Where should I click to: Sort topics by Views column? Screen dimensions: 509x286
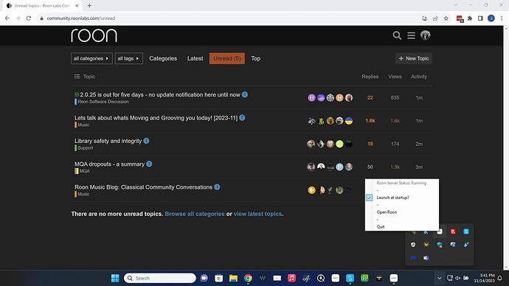point(395,77)
